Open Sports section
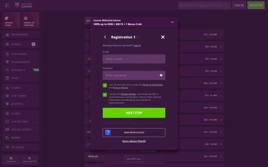The image size is (268, 167). coord(21,114)
